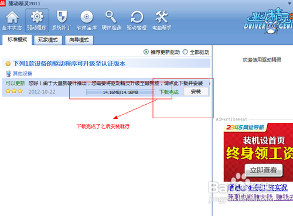Open the 驱动管理 refresh icon
293x216 pixels.
137,20
